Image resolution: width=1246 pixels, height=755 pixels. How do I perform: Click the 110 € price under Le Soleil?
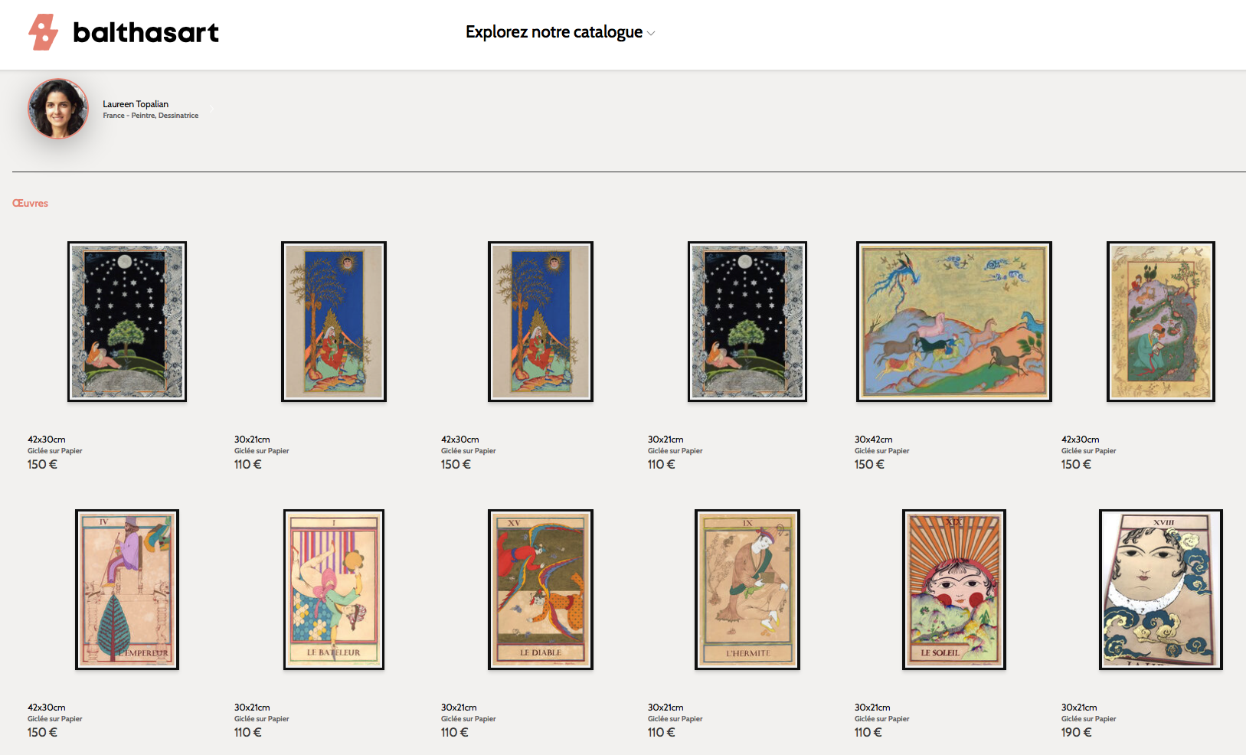point(868,733)
